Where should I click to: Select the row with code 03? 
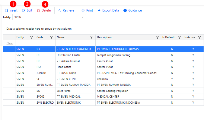[104, 49]
